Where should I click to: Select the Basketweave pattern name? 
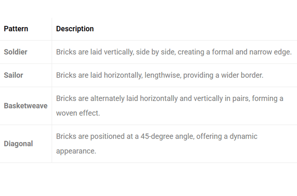[x=26, y=106]
